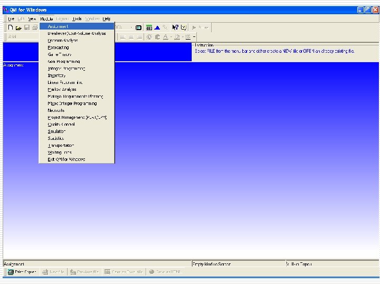Select Mixed Integer Programming module
The image size is (380, 285).
77,103
